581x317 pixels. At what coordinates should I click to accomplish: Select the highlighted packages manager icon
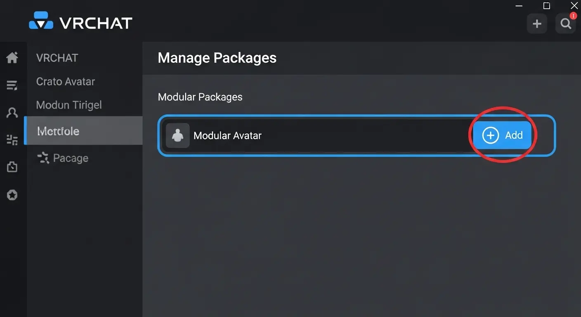click(12, 140)
